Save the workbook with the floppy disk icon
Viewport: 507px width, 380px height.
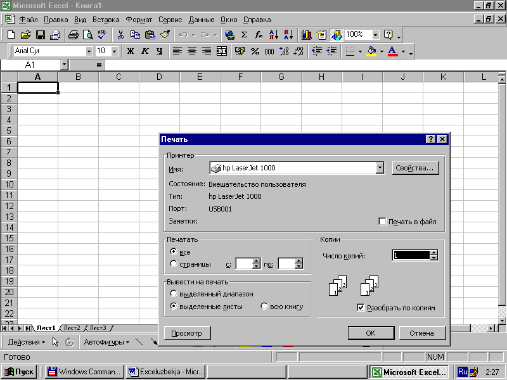tap(41, 35)
